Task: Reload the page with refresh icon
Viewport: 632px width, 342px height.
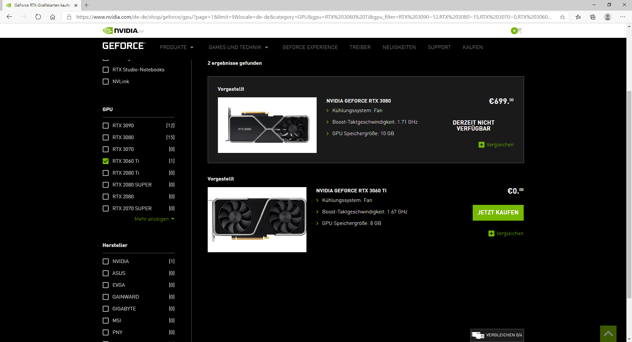Action: pos(38,17)
